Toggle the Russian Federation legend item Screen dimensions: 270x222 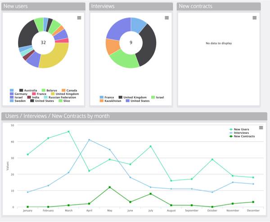pos(60,97)
